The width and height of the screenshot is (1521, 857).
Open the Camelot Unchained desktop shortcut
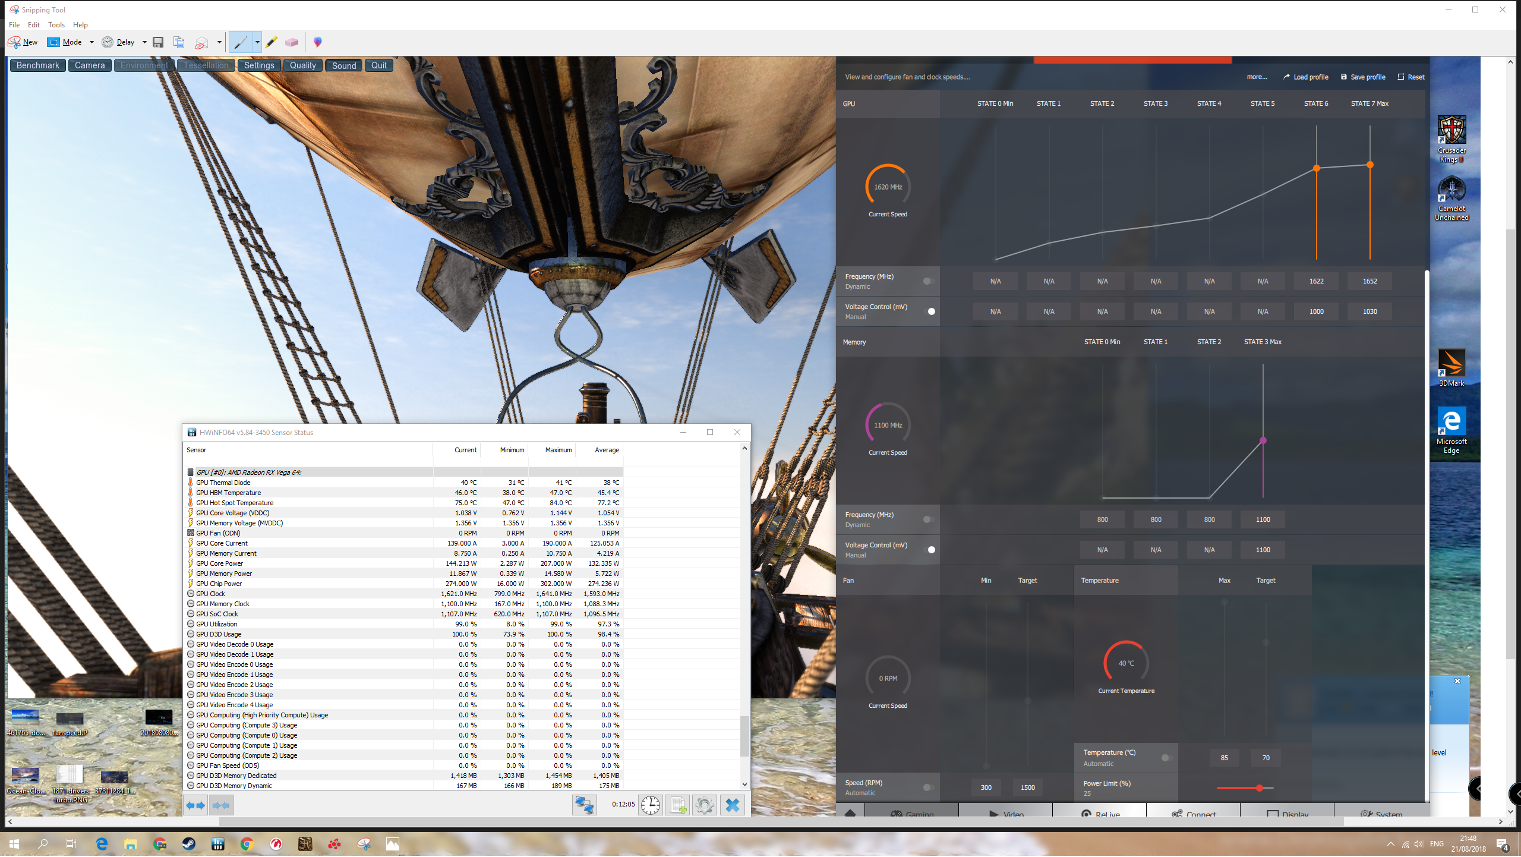[x=1451, y=199]
